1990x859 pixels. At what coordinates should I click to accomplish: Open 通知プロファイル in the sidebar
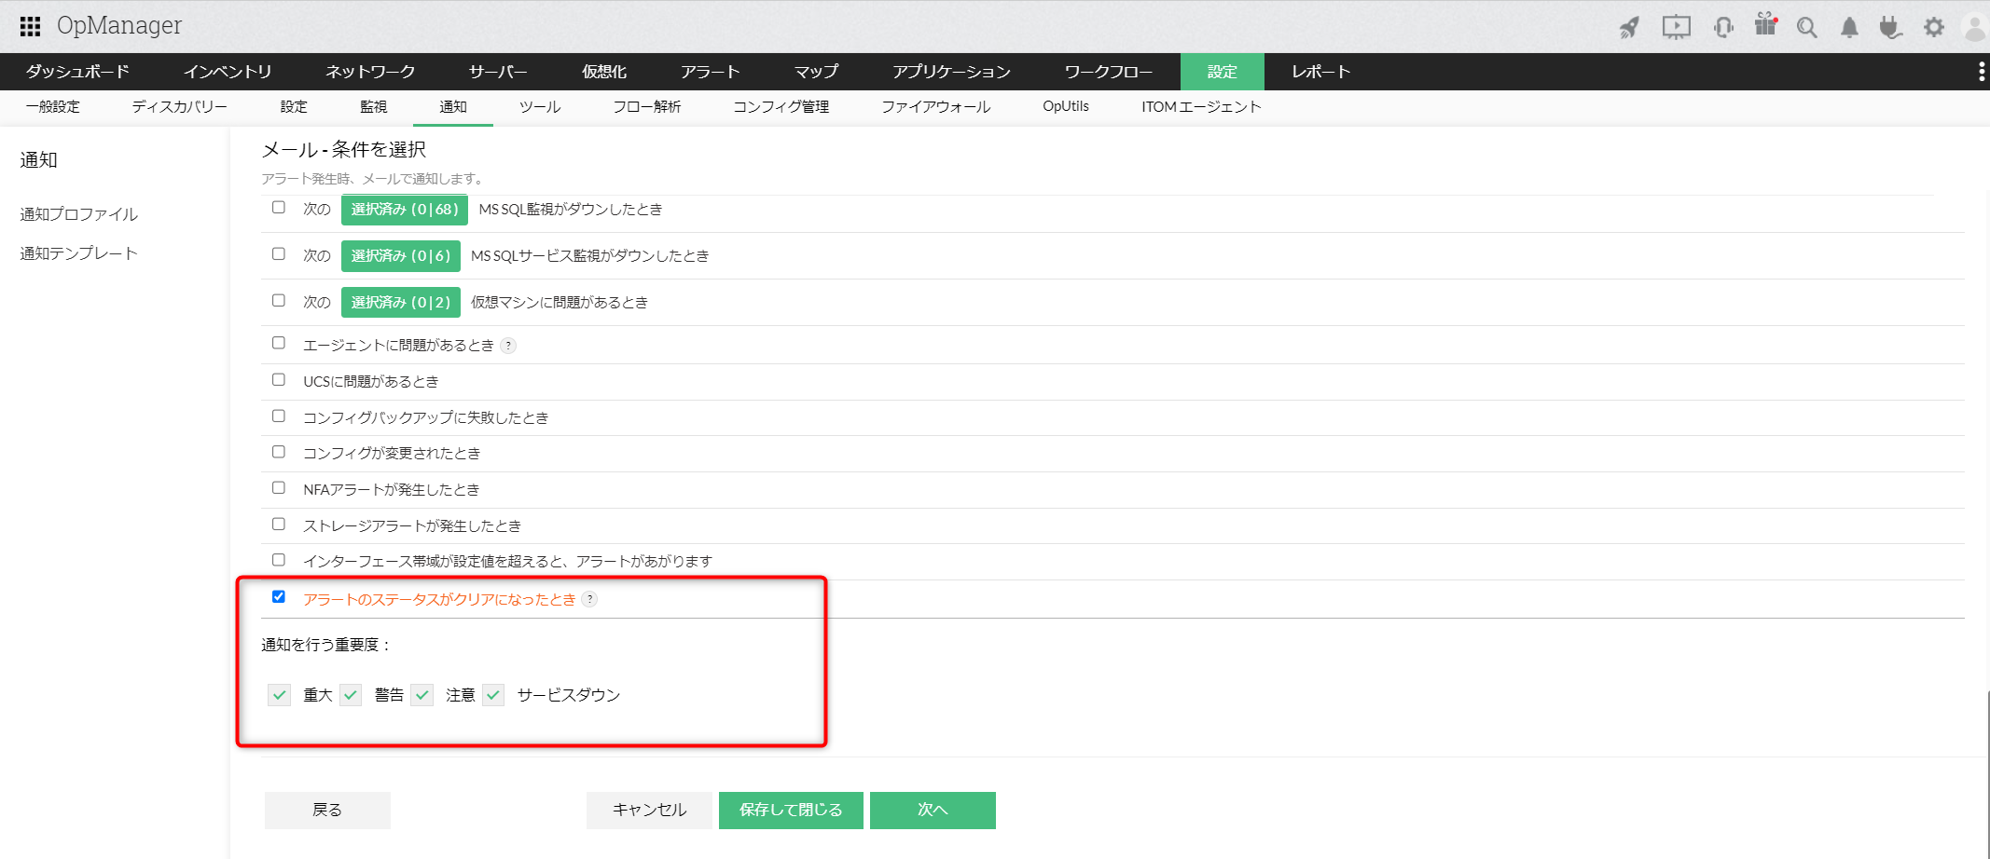pos(79,214)
